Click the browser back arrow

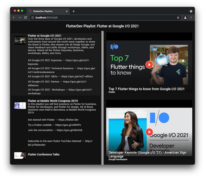click(x=14, y=17)
